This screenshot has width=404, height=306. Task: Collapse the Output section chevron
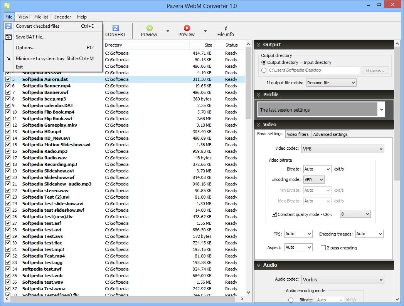258,45
